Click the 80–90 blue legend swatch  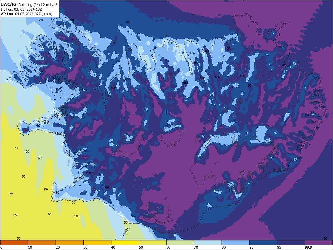(x=236, y=243)
